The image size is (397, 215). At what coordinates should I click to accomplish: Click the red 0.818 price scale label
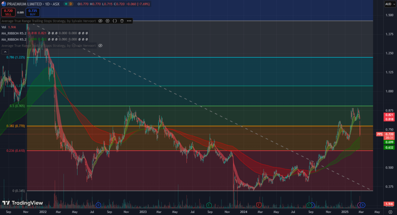(x=389, y=119)
